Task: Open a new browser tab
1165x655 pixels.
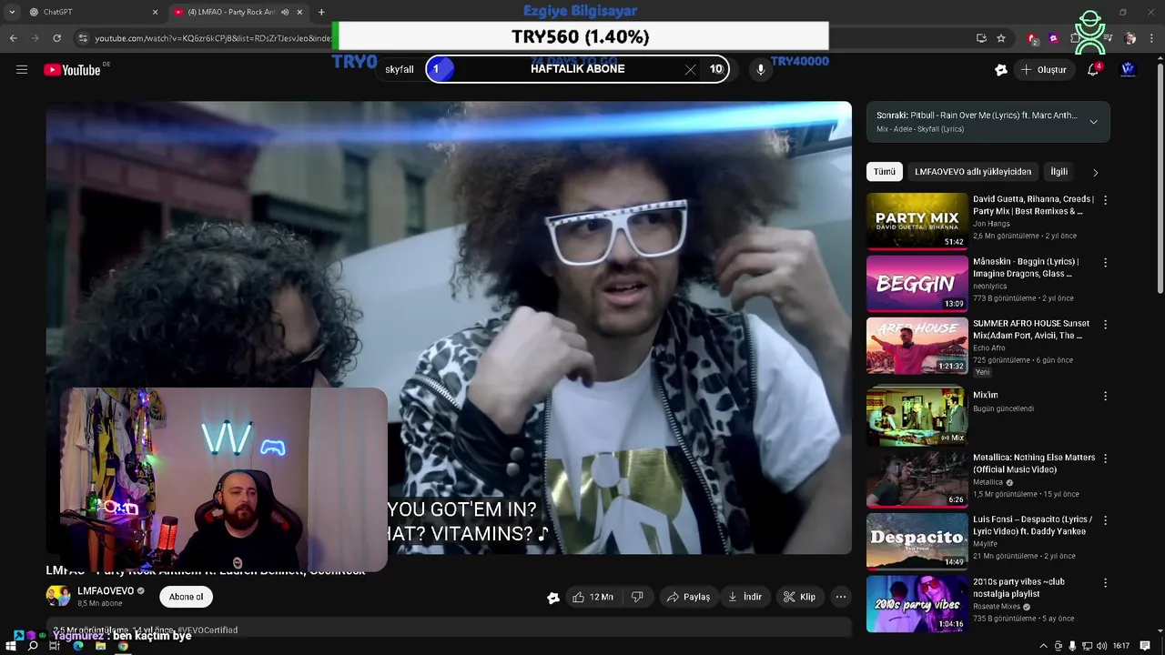Action: click(x=321, y=12)
